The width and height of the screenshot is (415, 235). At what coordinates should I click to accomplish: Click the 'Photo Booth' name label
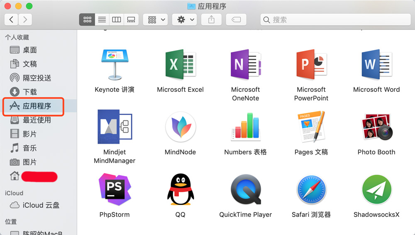(376, 152)
